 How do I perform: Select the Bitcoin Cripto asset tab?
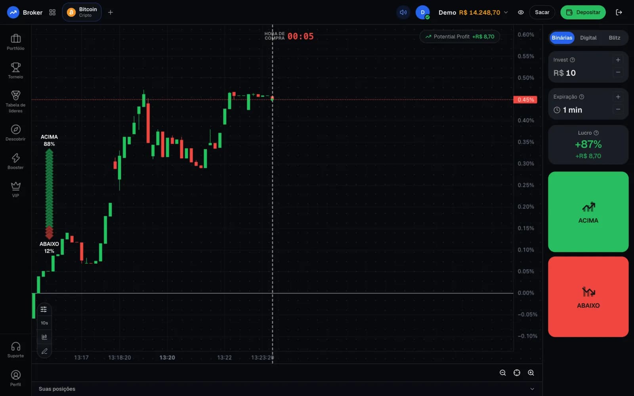click(82, 12)
